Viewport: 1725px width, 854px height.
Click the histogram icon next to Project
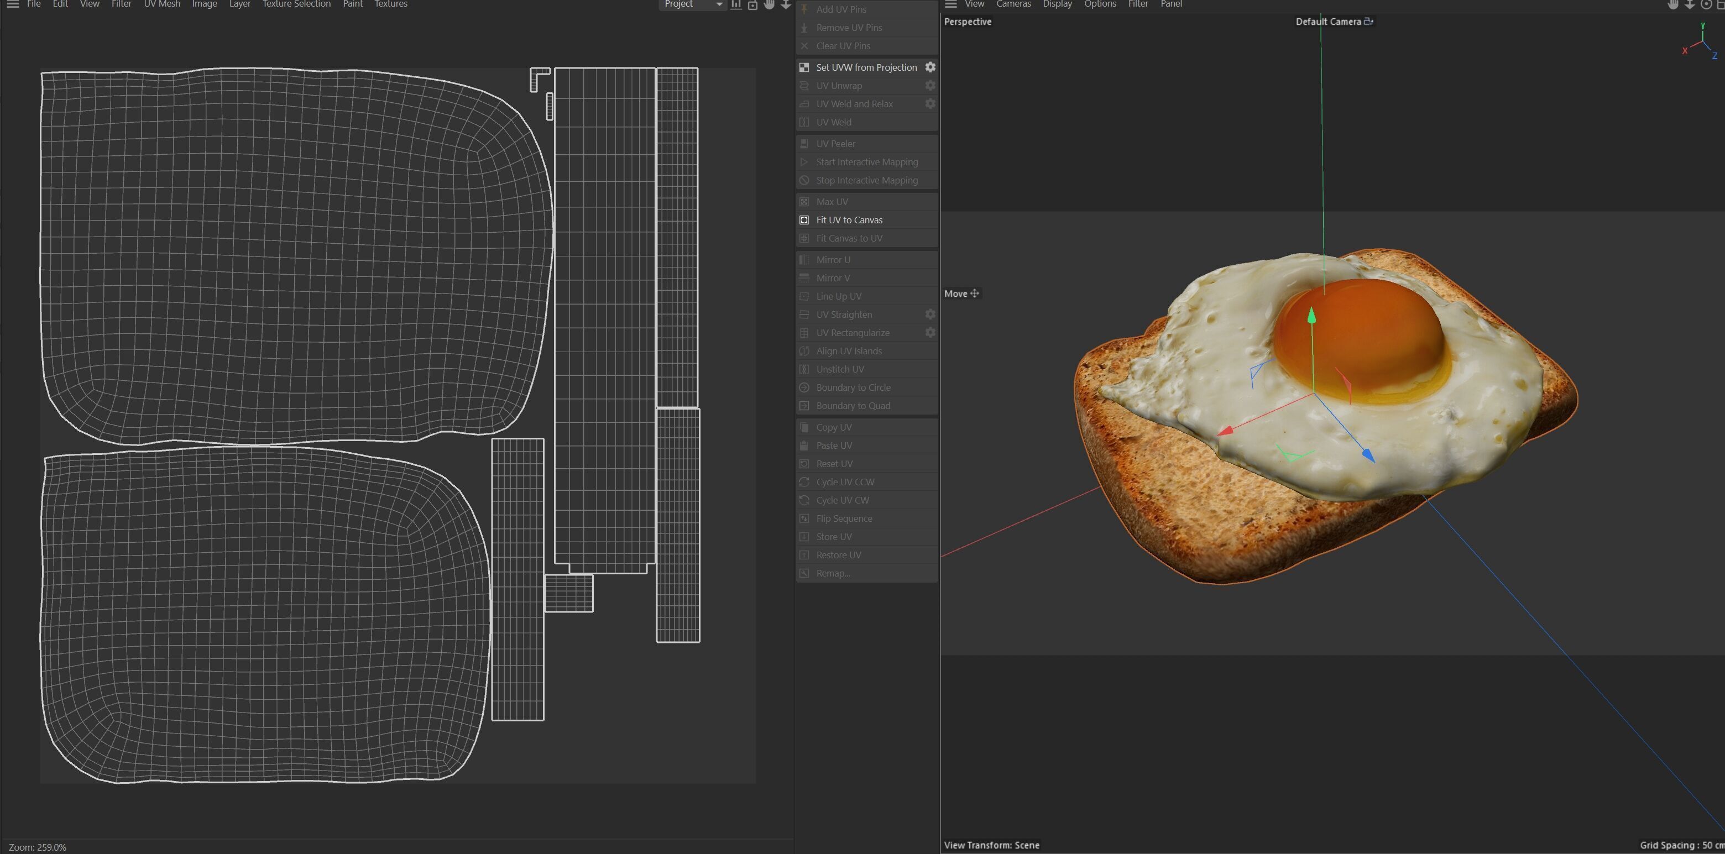click(736, 4)
